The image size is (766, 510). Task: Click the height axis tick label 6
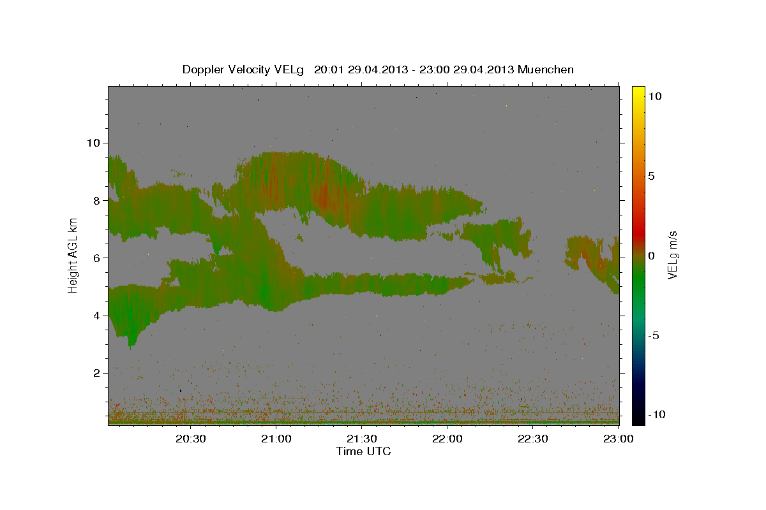[x=97, y=258]
